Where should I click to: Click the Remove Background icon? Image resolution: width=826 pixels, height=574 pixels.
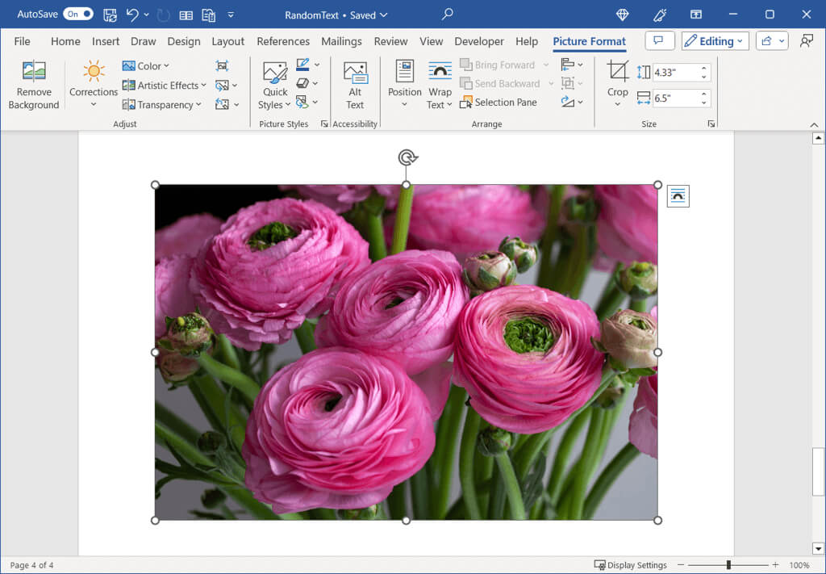pyautogui.click(x=34, y=85)
